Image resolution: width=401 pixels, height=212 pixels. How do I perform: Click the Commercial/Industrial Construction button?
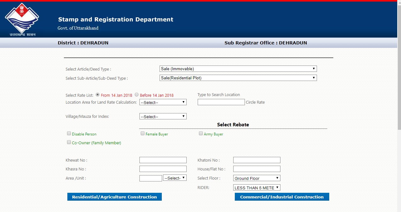281,197
